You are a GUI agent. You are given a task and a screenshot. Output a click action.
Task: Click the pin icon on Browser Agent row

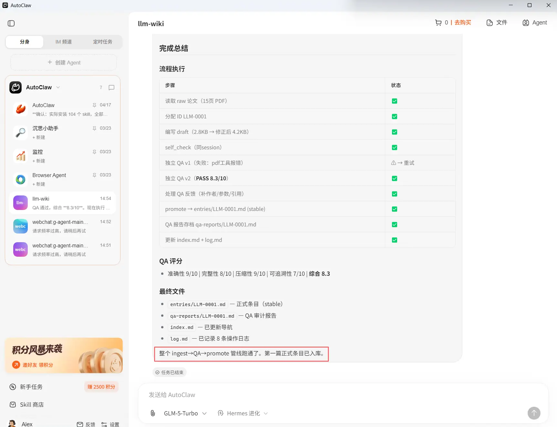[94, 175]
